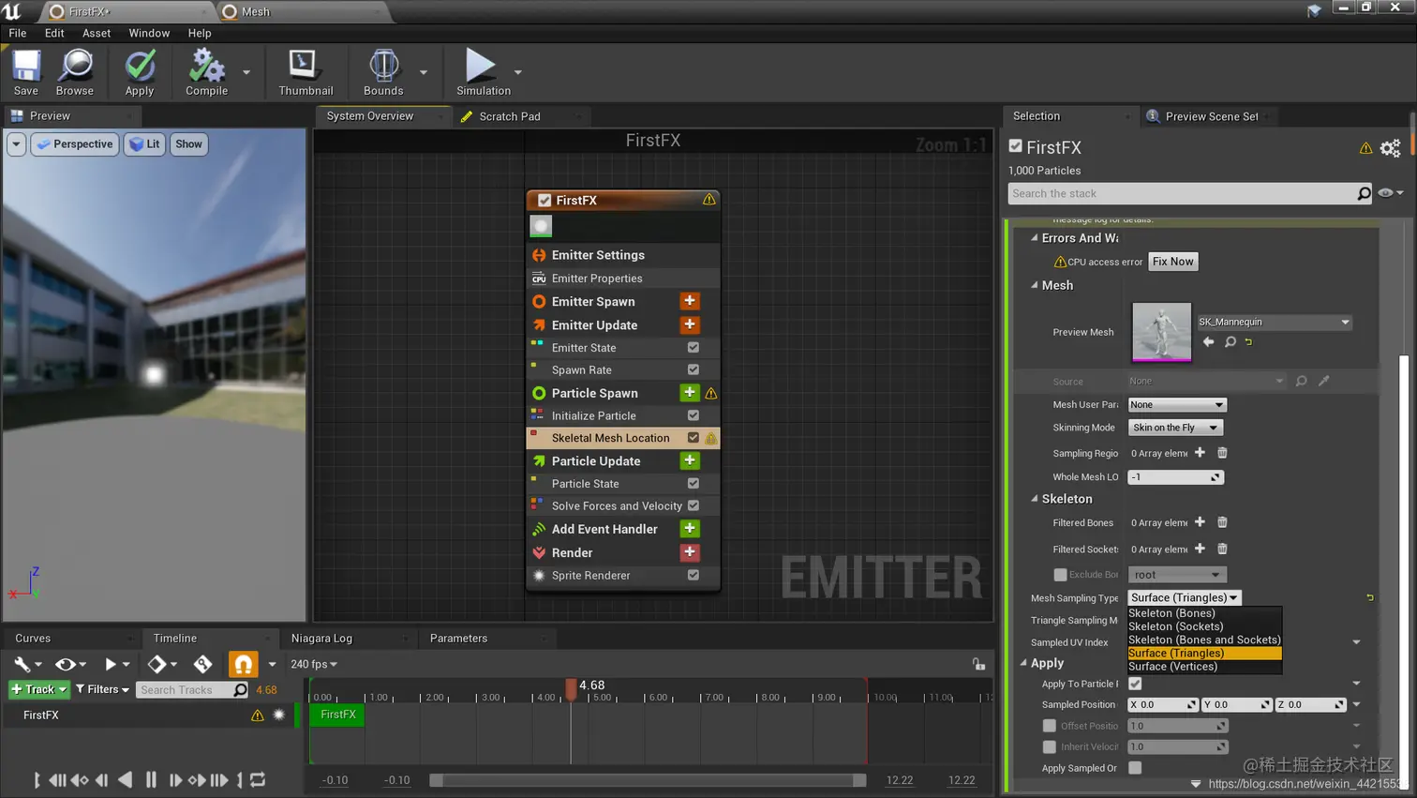Clear the Filtered Bones array
This screenshot has width=1417, height=798.
coord(1222,522)
